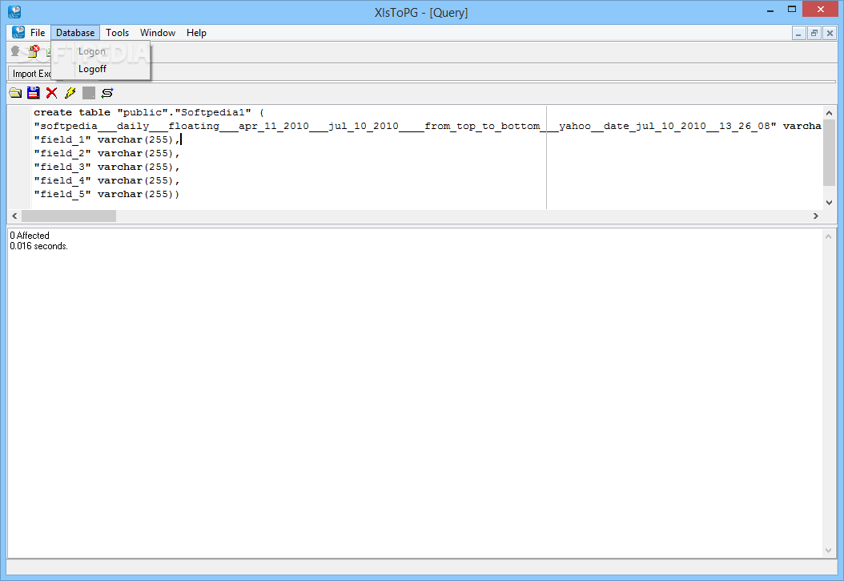Restore the inner Query child window

pos(814,34)
